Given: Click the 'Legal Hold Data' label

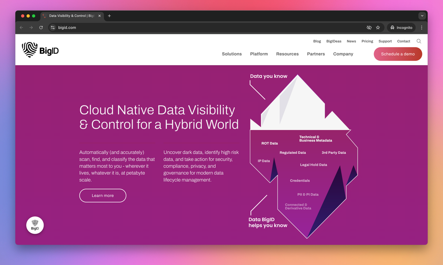Looking at the screenshot, I should (313, 165).
